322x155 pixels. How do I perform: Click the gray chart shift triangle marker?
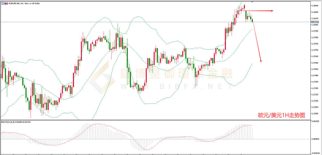253,2
